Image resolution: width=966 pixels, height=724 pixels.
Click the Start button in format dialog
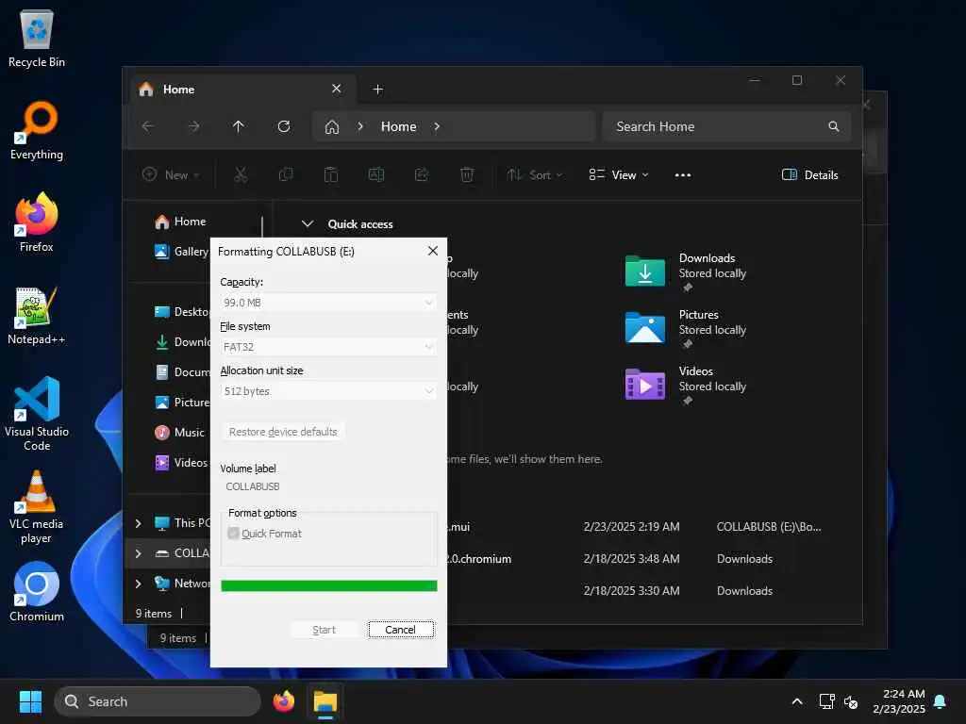pos(325,629)
